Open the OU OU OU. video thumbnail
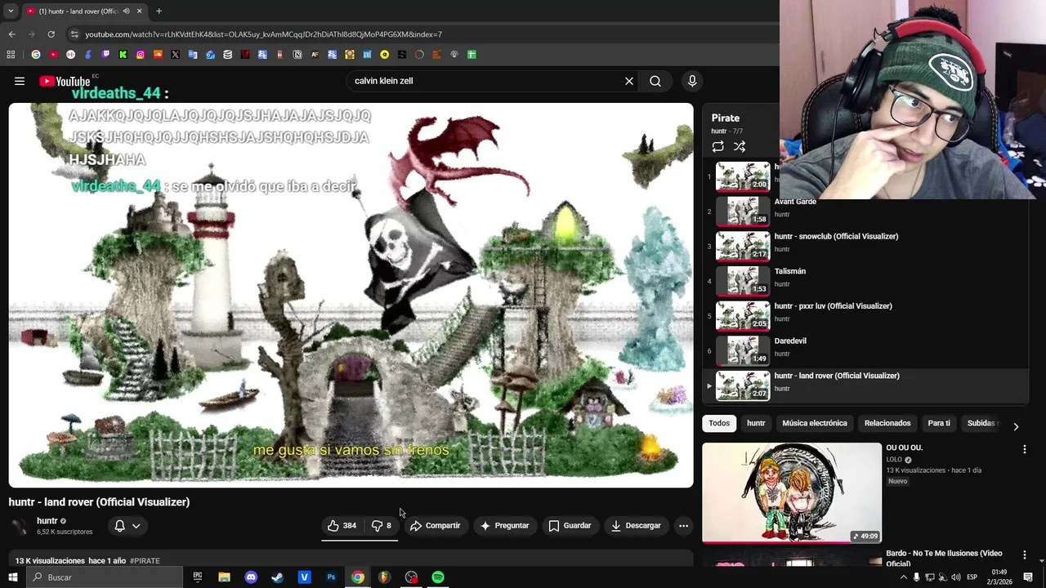Viewport: 1046px width, 588px height. [x=792, y=492]
